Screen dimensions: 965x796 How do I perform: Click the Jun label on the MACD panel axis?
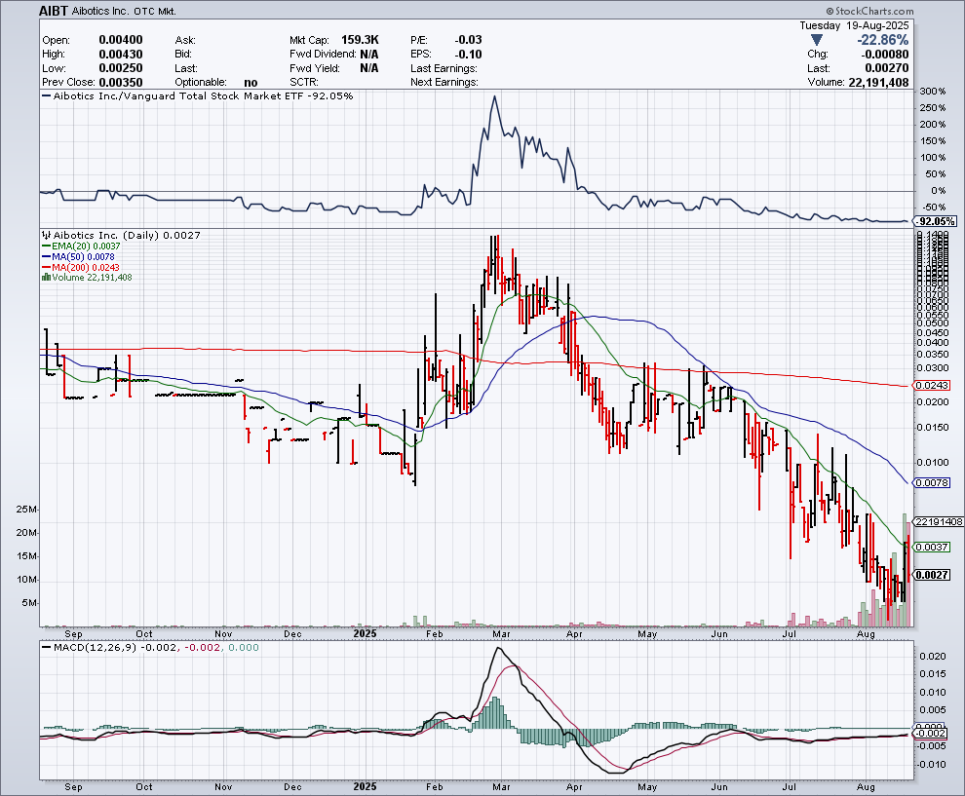(718, 787)
